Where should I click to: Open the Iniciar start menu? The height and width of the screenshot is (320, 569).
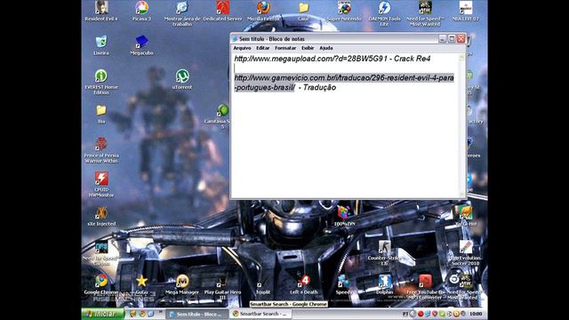pyautogui.click(x=103, y=314)
